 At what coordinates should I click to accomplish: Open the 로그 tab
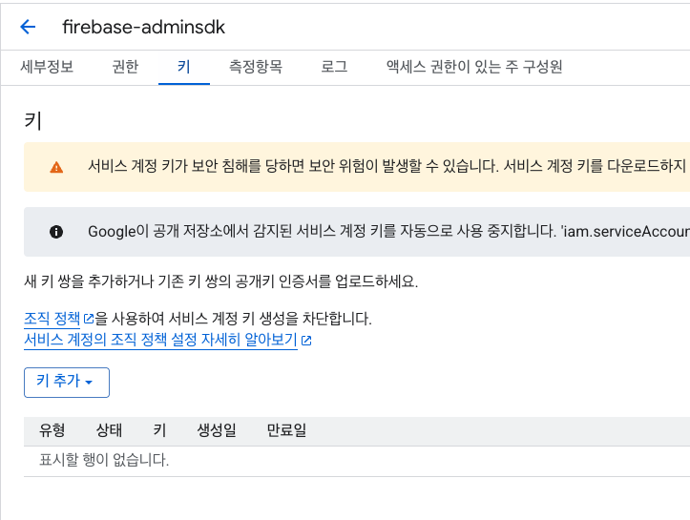click(334, 67)
